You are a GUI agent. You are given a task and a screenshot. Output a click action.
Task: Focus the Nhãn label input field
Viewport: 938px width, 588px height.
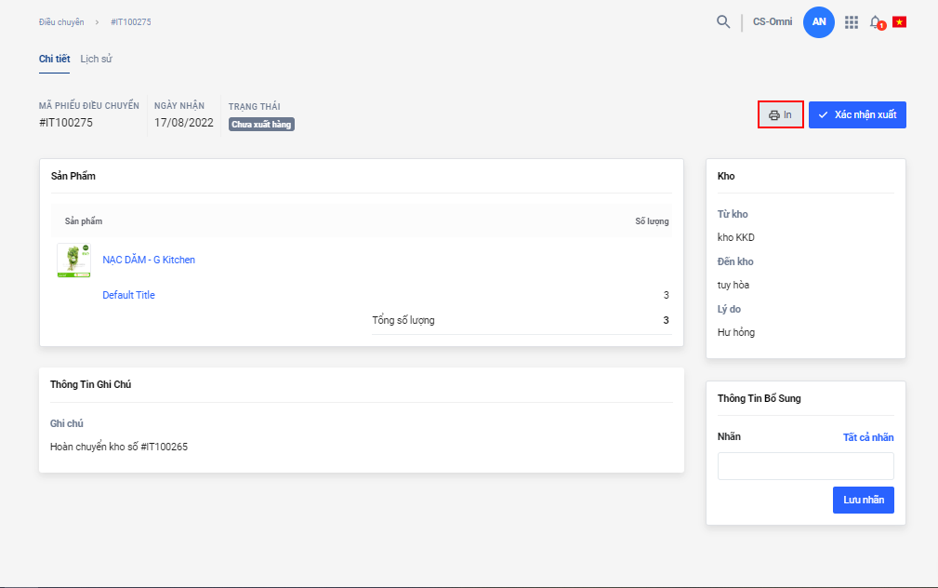coord(805,466)
